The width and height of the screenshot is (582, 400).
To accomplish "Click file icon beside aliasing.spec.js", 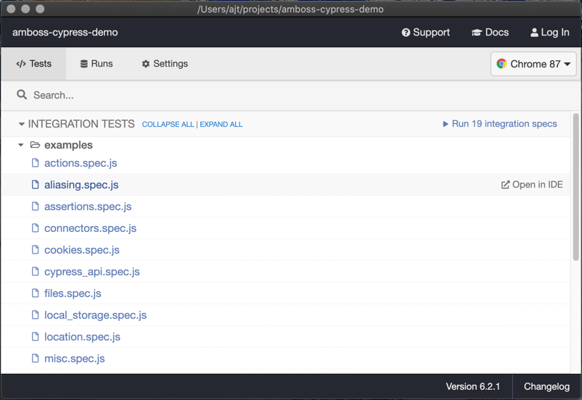I will [36, 184].
